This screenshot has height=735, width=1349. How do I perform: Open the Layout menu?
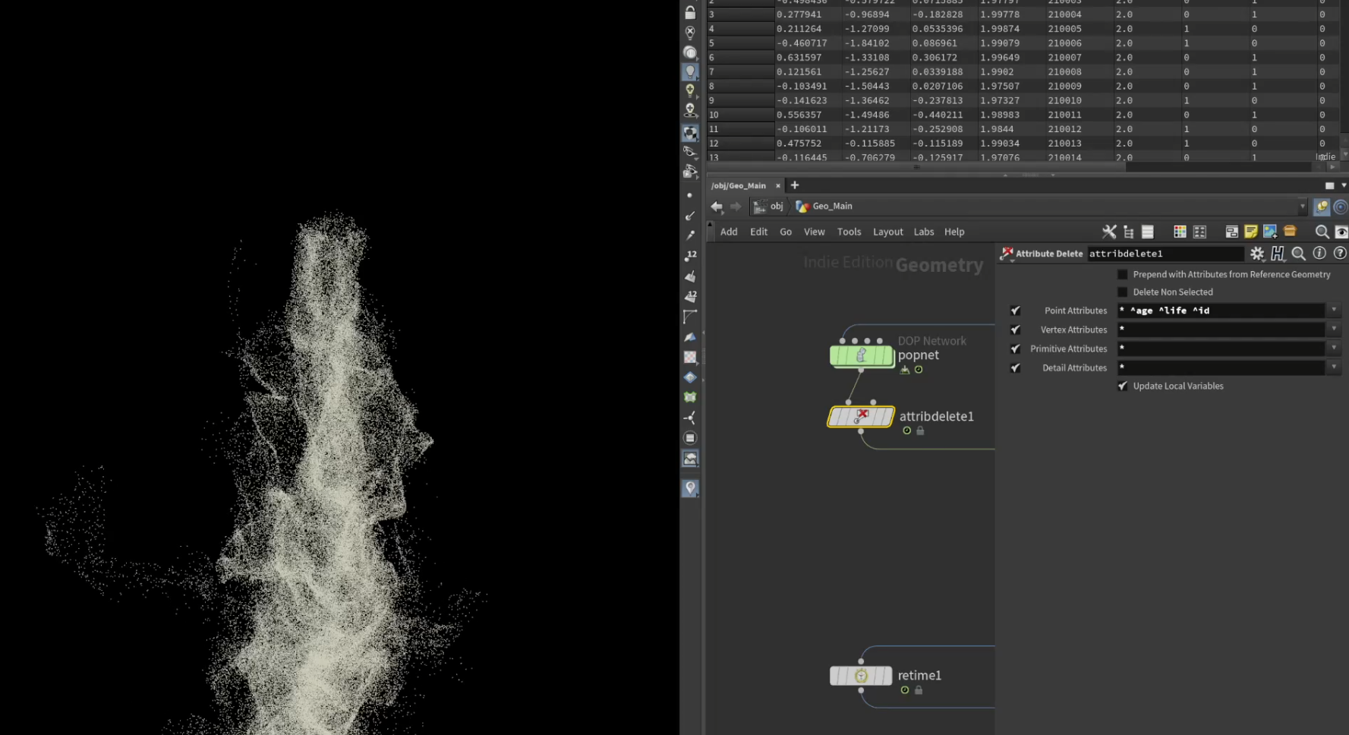[888, 232]
